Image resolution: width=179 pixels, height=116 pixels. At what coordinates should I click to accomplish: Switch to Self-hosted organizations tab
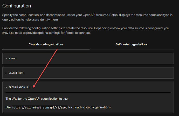tap(132, 44)
